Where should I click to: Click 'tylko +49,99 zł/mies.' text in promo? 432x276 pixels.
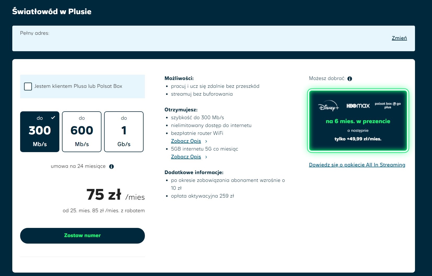(x=358, y=139)
